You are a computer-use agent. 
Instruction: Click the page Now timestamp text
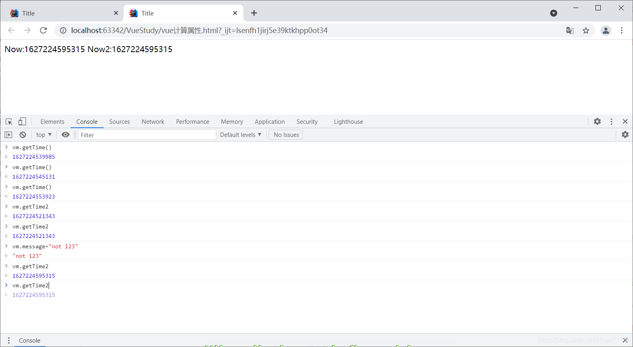point(45,49)
